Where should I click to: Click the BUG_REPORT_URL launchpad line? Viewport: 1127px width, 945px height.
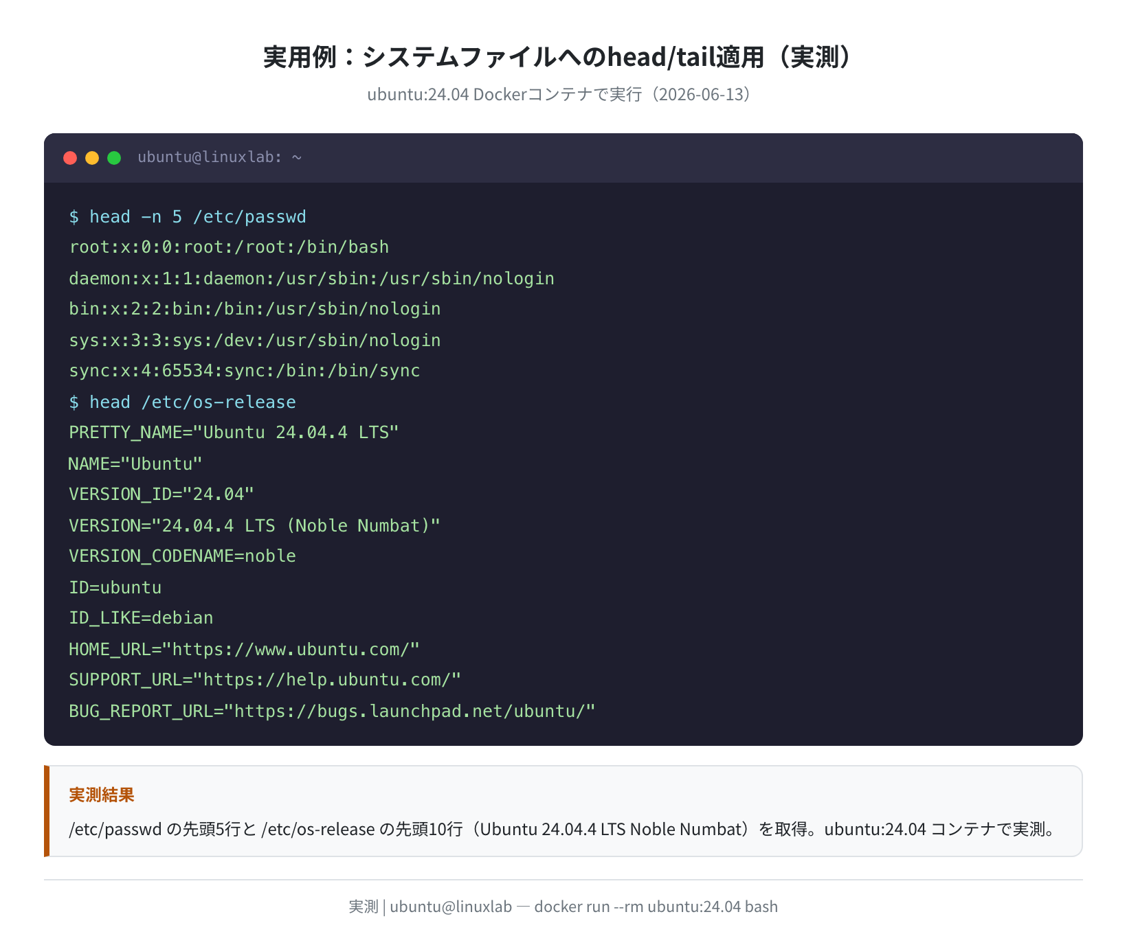[332, 711]
